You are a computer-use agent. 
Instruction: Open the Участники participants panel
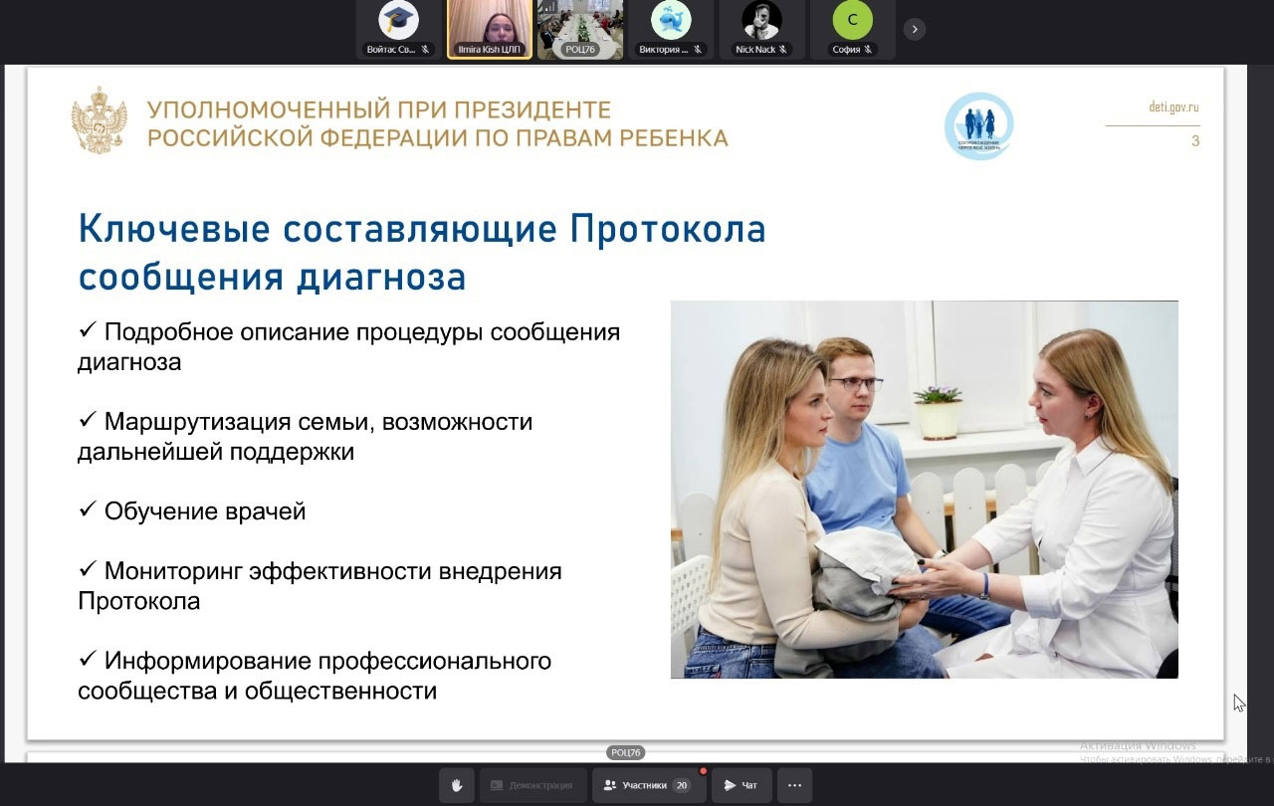pyautogui.click(x=648, y=785)
